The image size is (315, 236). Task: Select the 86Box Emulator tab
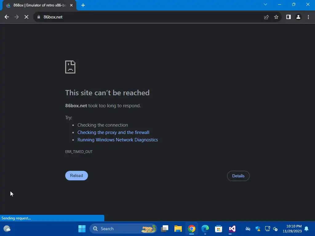point(39,5)
